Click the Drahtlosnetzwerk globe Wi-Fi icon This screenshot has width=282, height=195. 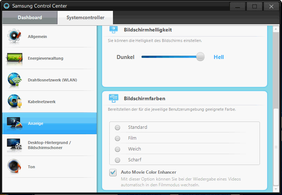(x=14, y=80)
